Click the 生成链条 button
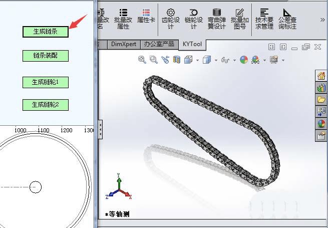 (x=46, y=32)
